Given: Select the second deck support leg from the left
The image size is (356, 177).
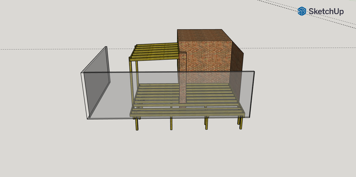Looking at the screenshot, I should [171, 123].
